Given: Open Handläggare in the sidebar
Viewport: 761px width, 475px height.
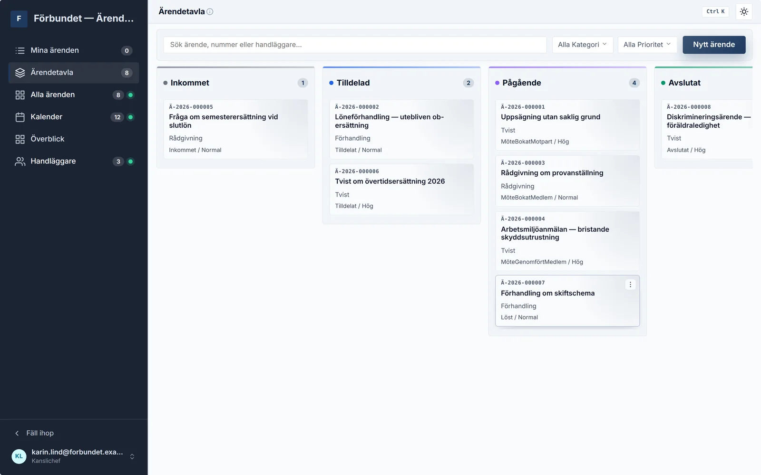Looking at the screenshot, I should [74, 161].
